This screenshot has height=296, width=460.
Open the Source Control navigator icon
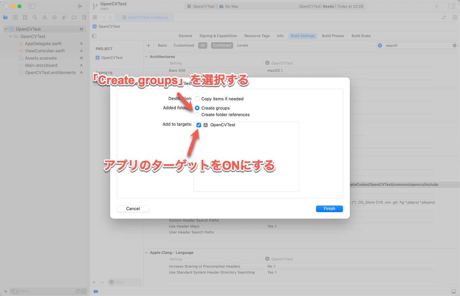point(15,17)
